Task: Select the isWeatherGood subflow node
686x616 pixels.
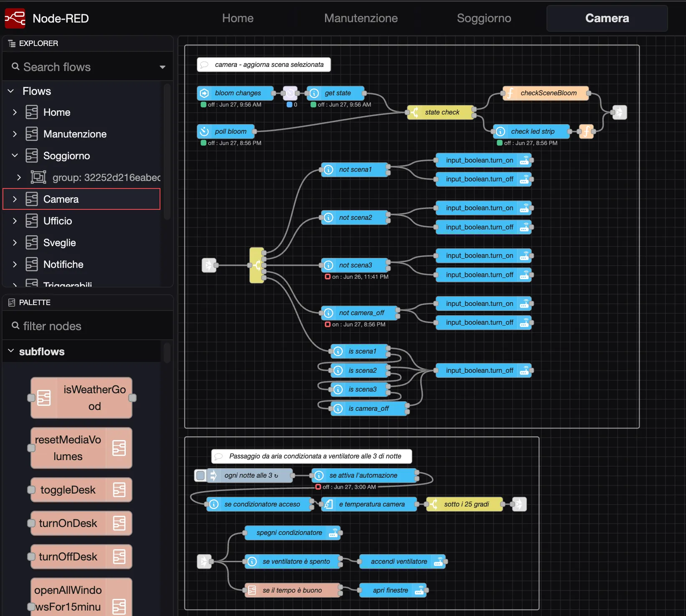Action: [81, 398]
